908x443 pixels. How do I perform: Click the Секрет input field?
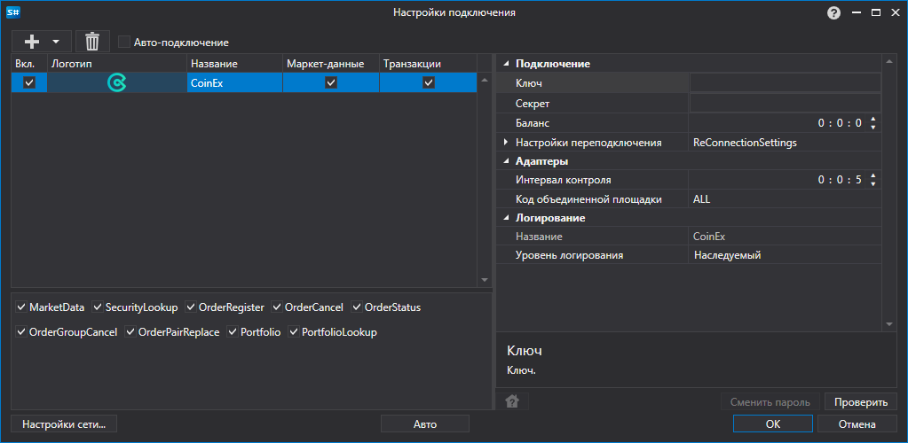pos(786,103)
